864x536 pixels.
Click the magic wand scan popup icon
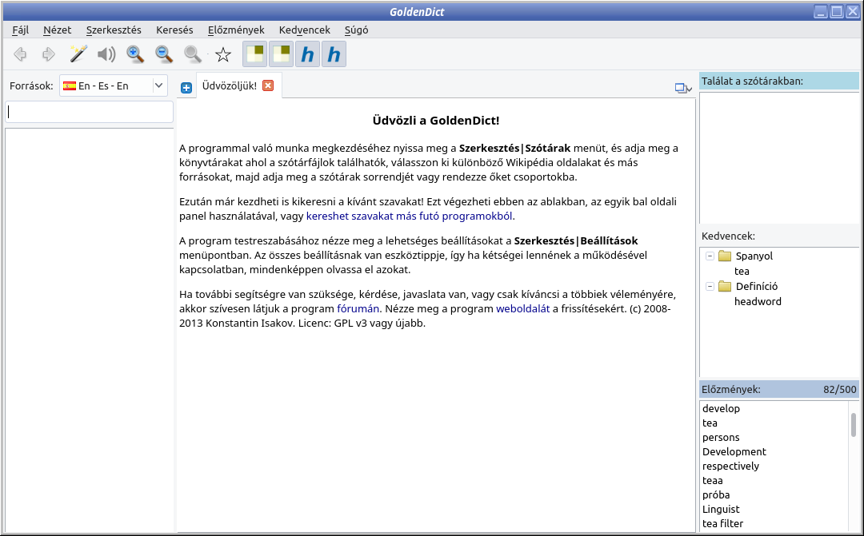click(78, 54)
